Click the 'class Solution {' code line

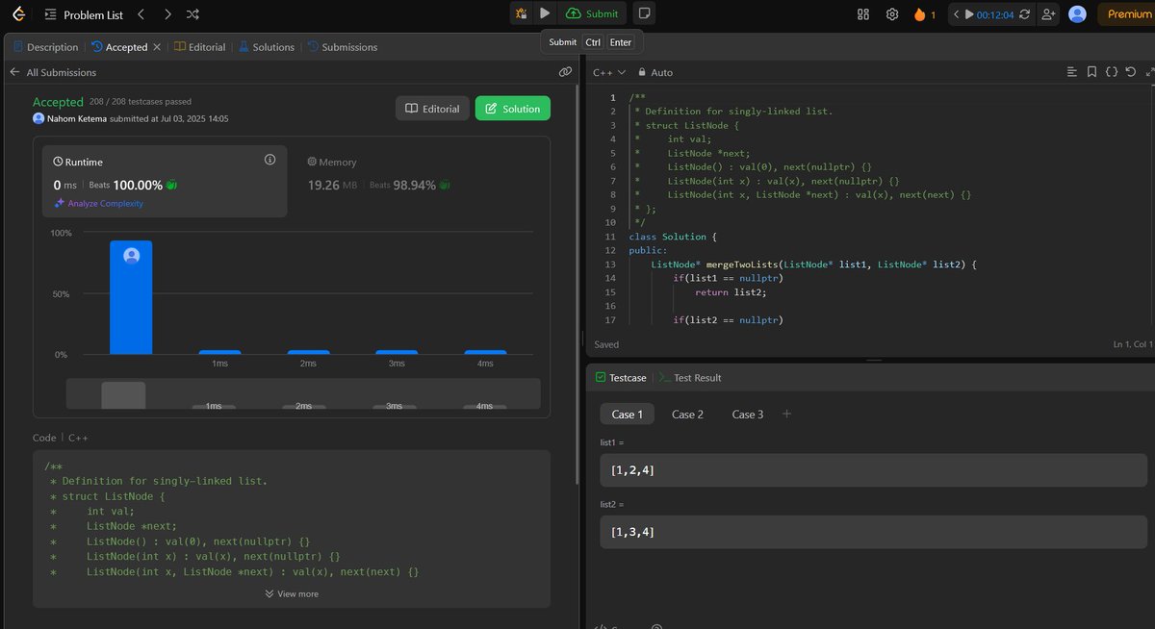pos(674,237)
